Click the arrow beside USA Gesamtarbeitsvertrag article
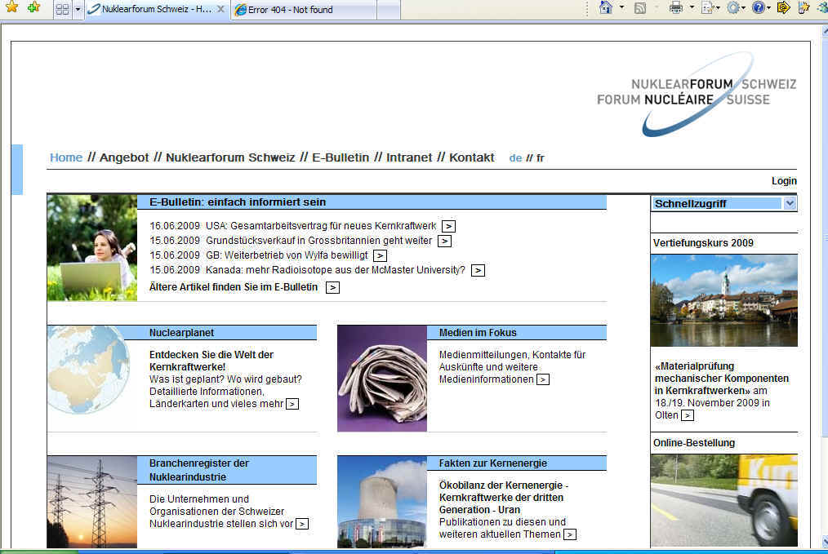The height and width of the screenshot is (554, 828). (x=448, y=226)
